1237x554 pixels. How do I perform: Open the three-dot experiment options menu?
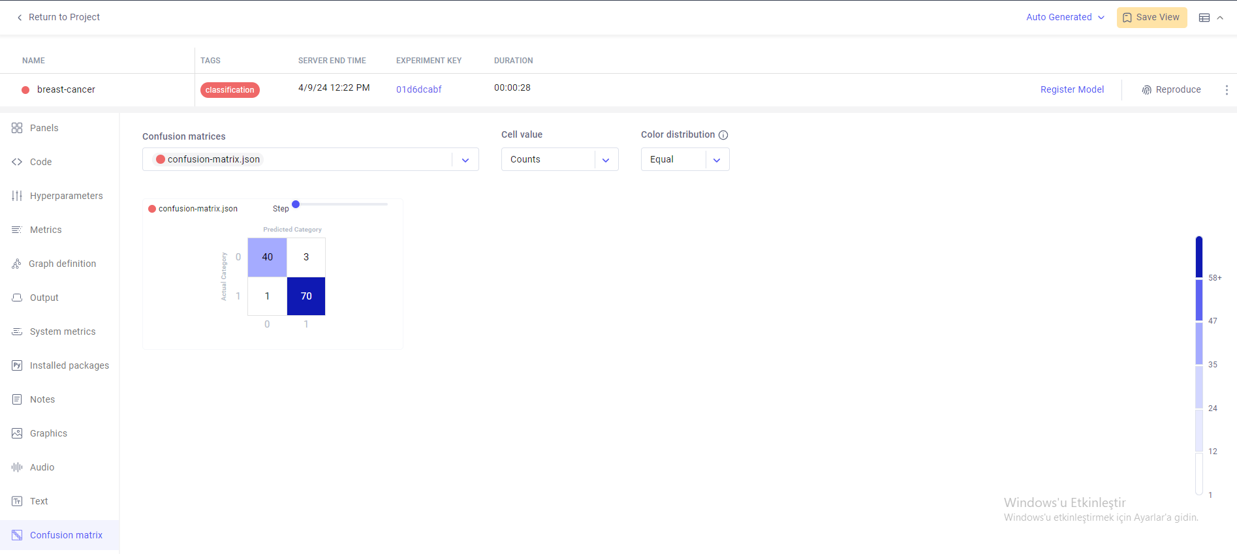point(1227,90)
